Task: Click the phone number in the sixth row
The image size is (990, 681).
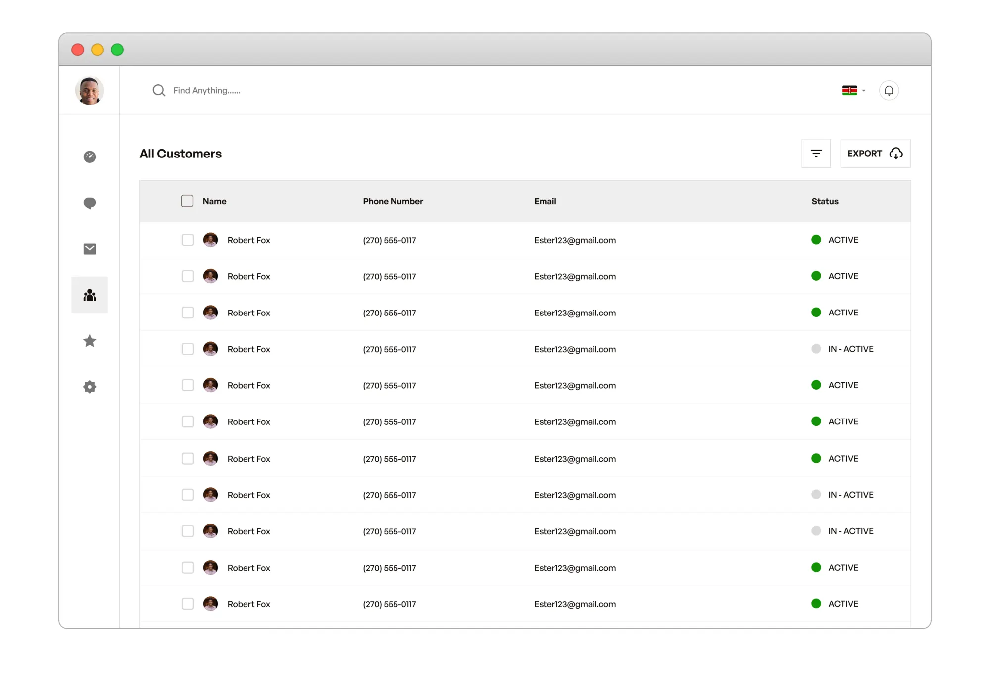Action: click(390, 422)
